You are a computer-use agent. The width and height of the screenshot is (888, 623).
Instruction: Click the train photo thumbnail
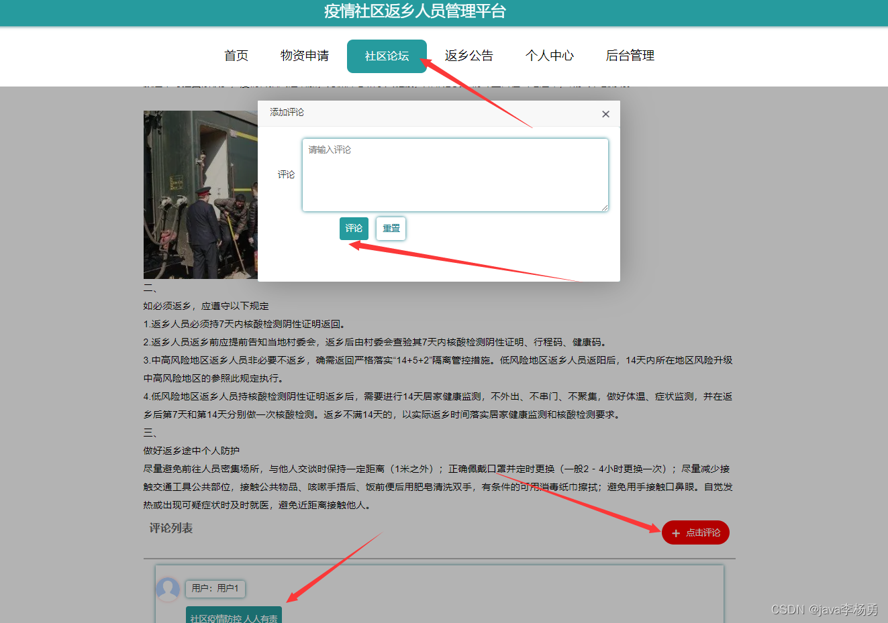click(x=201, y=194)
